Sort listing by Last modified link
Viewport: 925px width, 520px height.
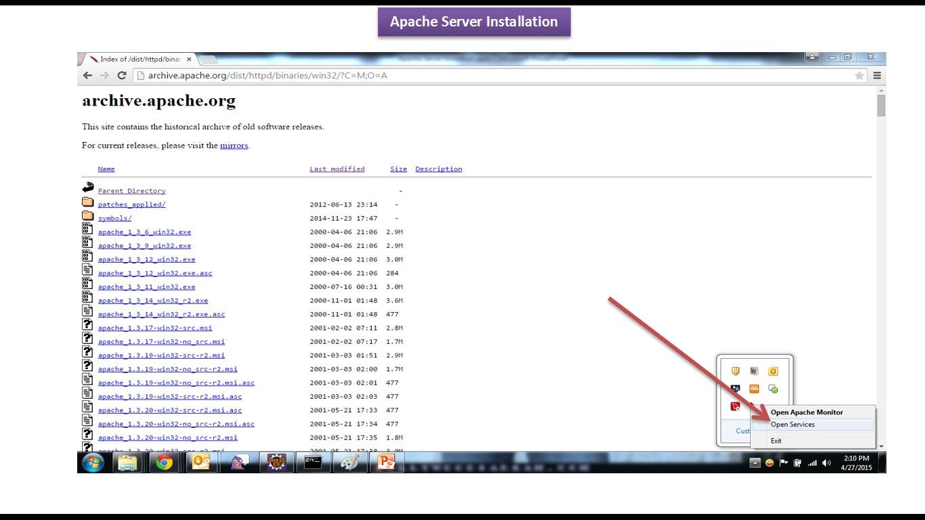pos(337,169)
